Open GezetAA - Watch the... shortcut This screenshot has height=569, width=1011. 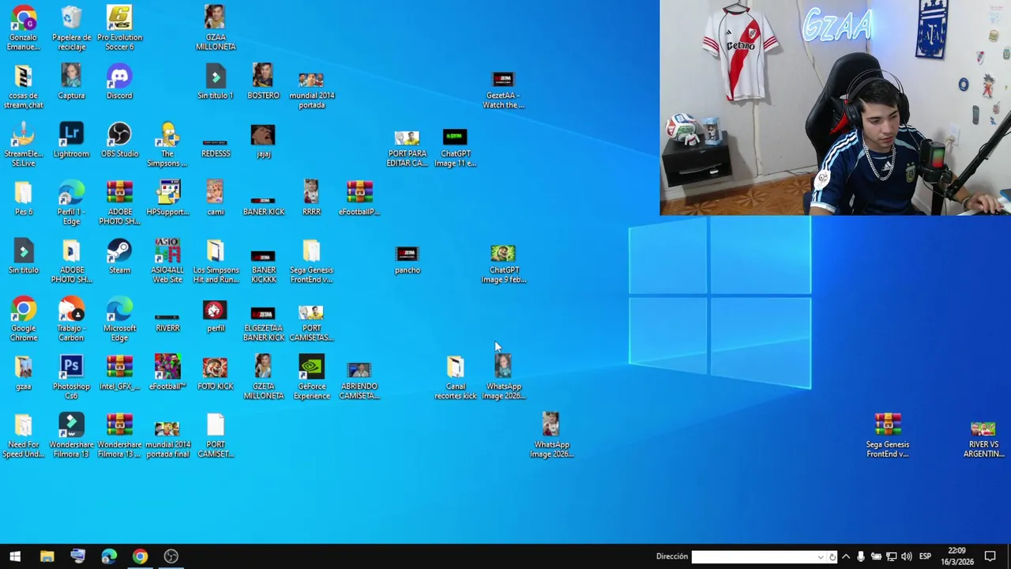[503, 90]
